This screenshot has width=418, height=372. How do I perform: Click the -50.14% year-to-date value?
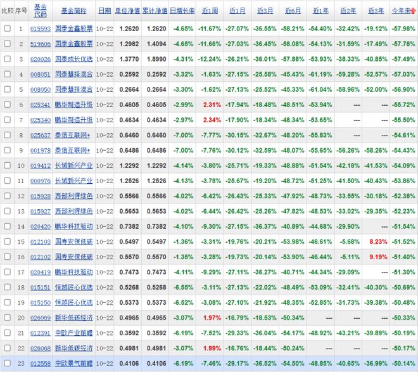pos(403,364)
